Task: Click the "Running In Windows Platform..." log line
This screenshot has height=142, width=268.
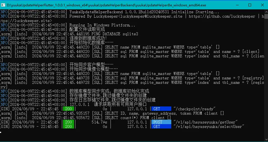Action: [x=102, y=25]
